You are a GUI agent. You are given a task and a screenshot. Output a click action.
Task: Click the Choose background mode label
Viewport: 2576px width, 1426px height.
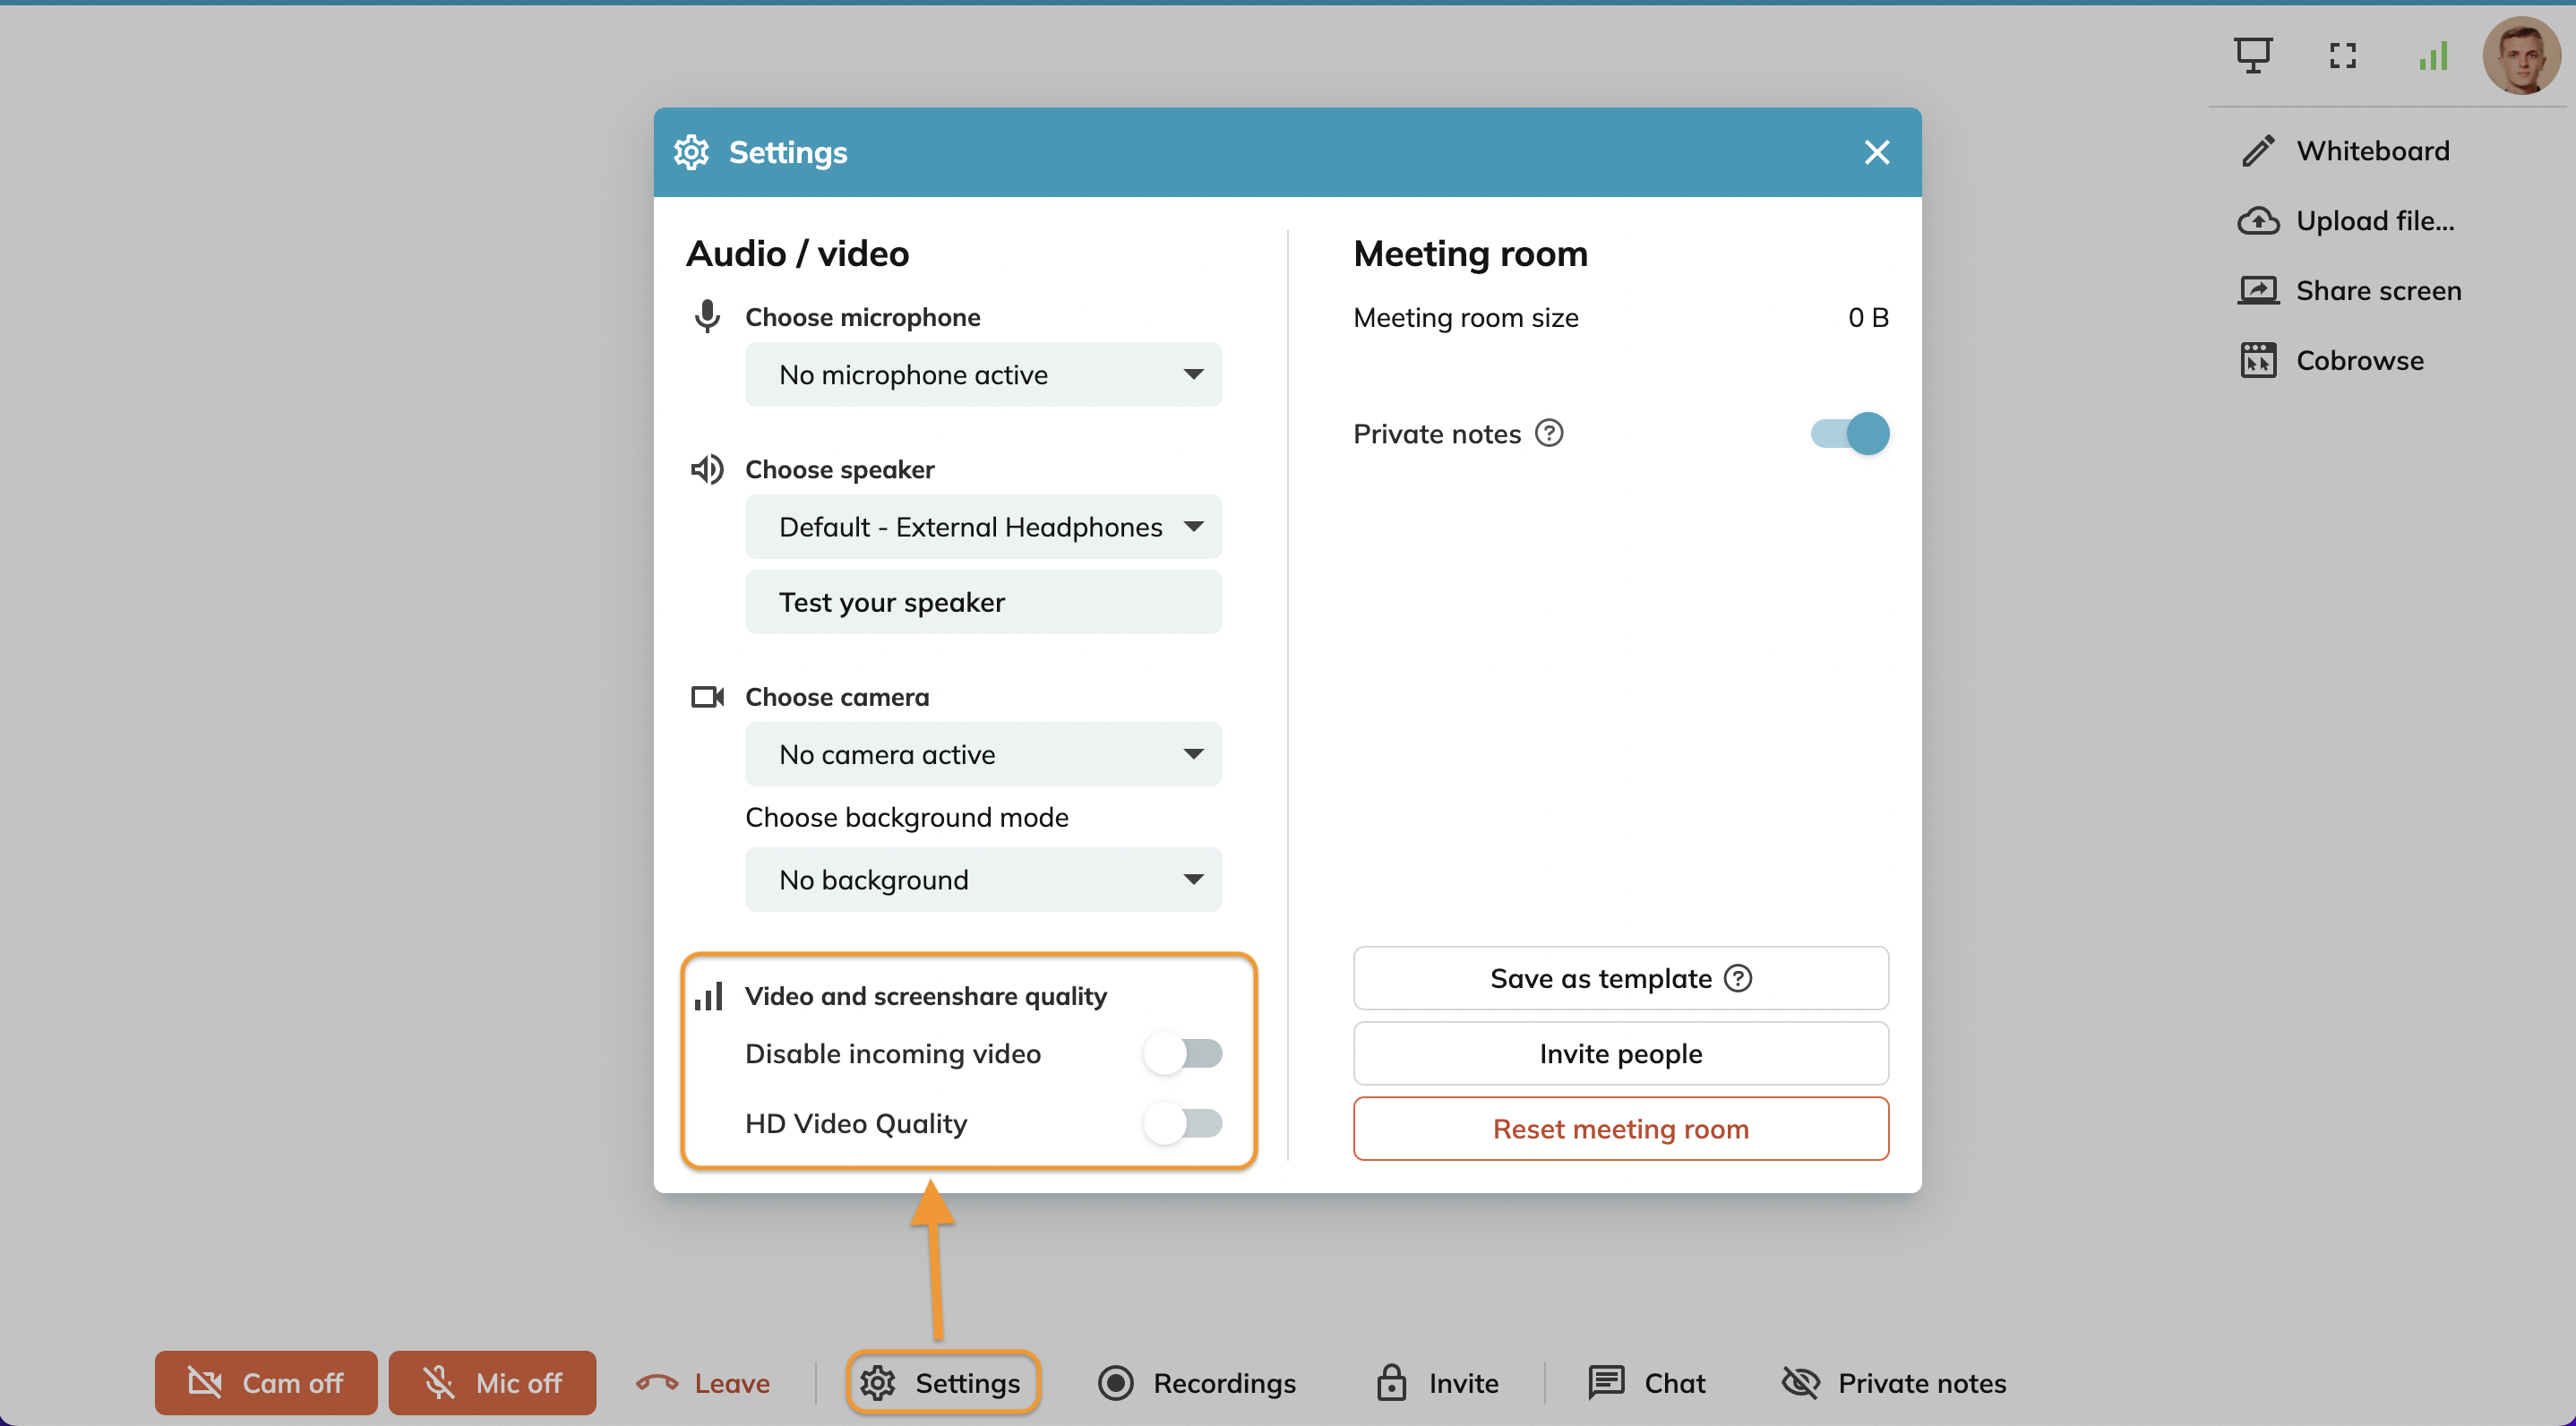tap(907, 817)
